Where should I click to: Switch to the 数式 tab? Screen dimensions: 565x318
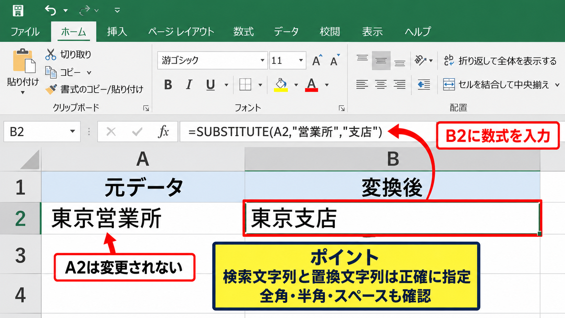243,32
